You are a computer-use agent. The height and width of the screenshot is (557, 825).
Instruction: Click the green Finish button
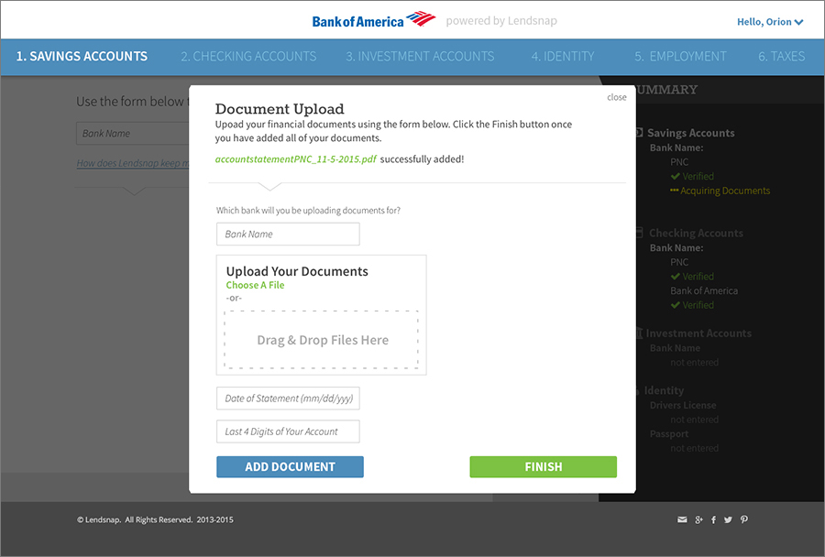pyautogui.click(x=543, y=467)
